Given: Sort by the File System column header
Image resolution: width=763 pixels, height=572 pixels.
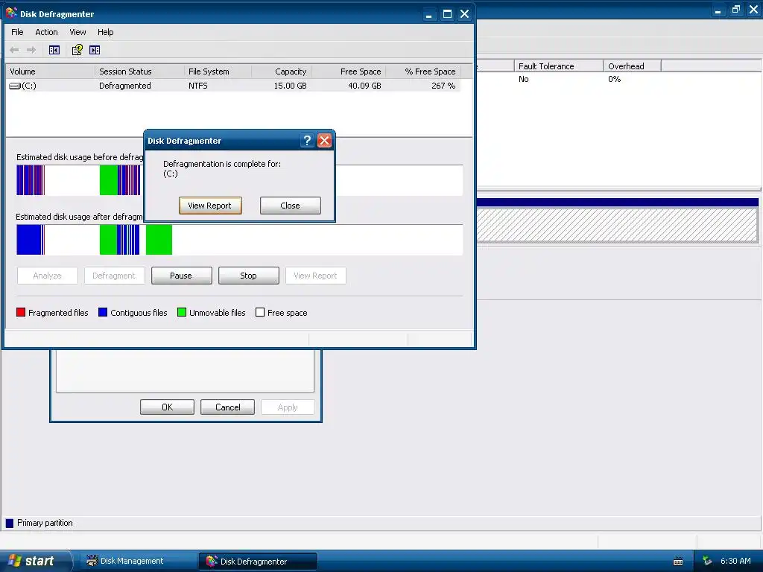Looking at the screenshot, I should (218, 71).
